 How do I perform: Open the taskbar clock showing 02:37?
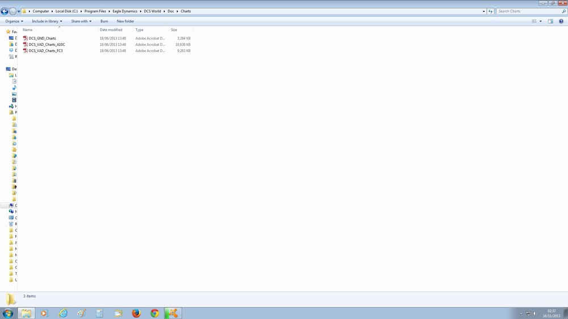552,313
